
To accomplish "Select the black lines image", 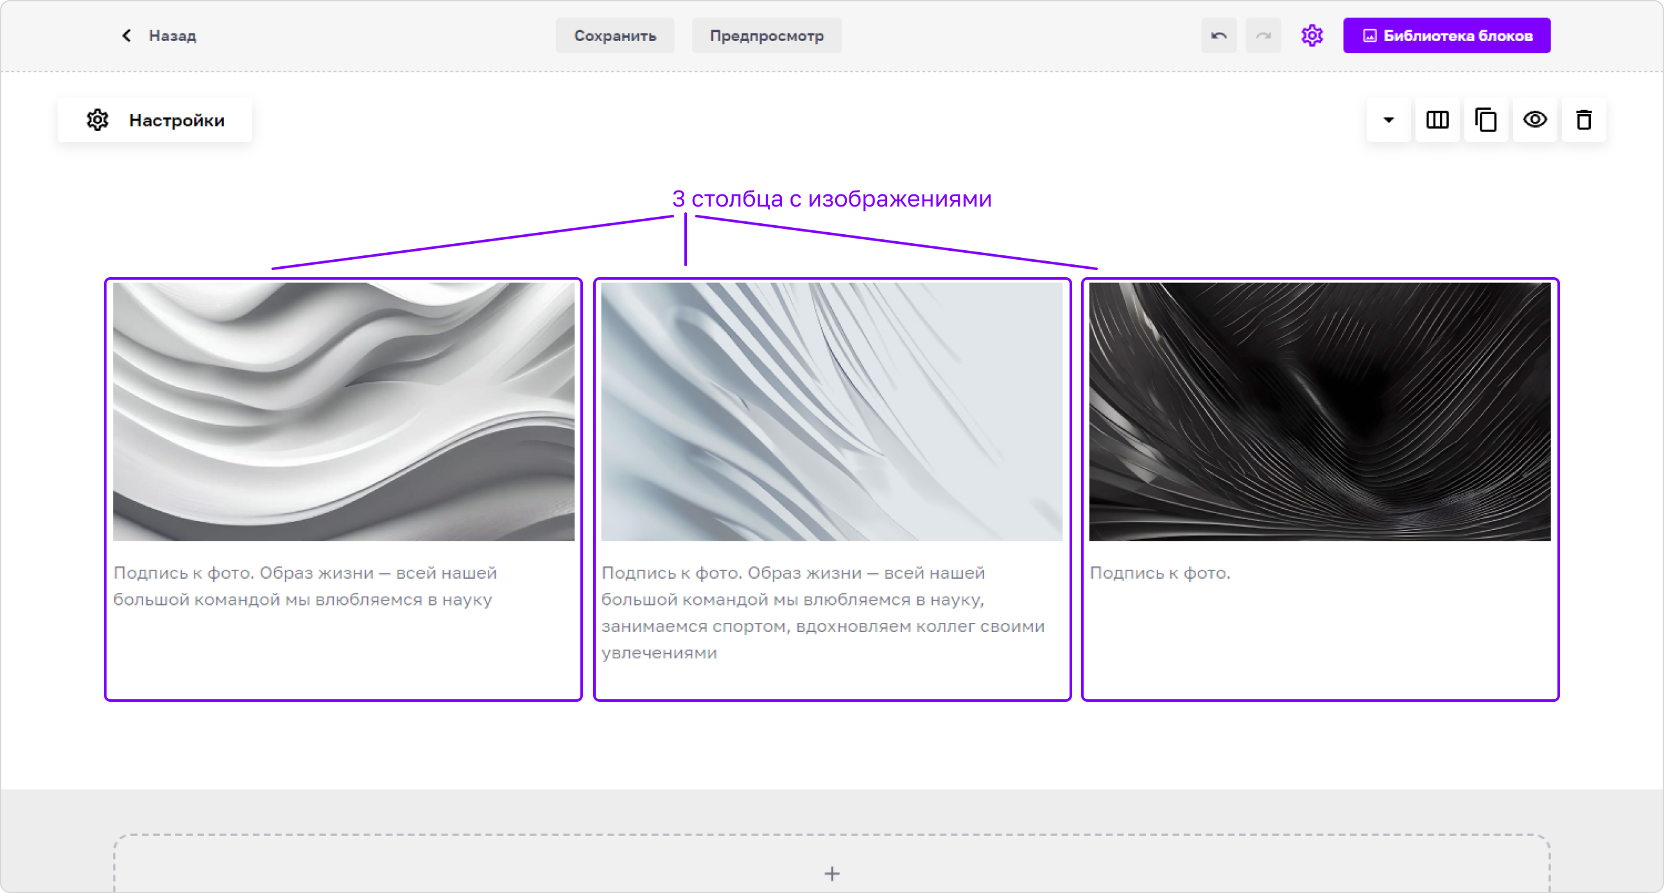I will click(1320, 411).
